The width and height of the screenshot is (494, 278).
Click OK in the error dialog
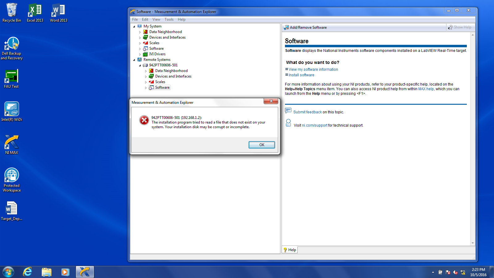coord(262,145)
